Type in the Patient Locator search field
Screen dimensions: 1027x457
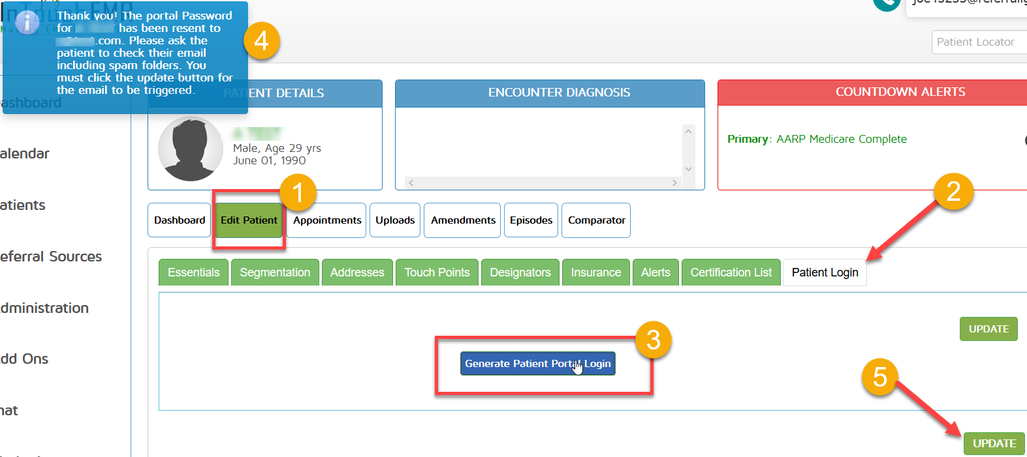[979, 42]
